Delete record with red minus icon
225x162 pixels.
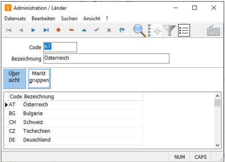pos(71,30)
